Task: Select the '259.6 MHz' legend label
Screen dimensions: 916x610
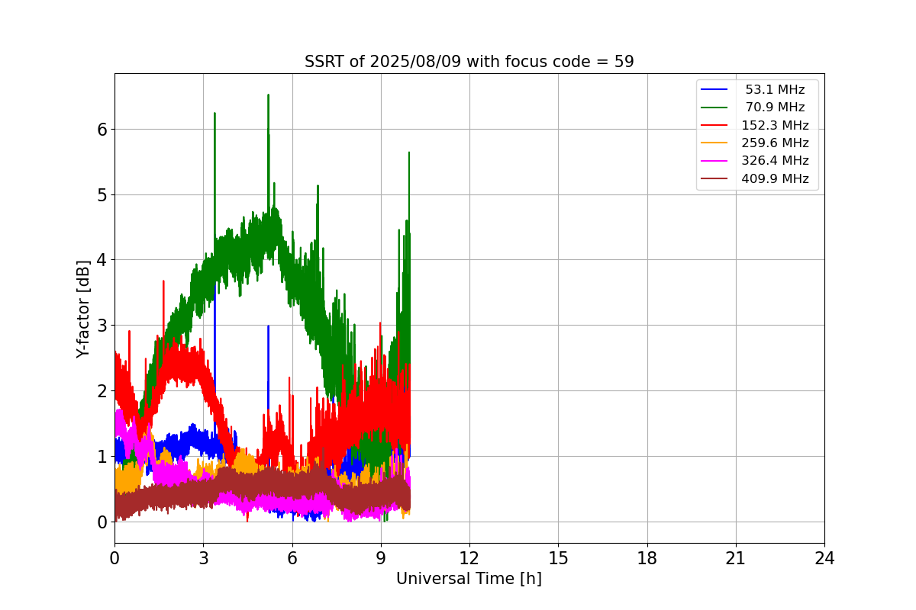Action: click(x=775, y=143)
